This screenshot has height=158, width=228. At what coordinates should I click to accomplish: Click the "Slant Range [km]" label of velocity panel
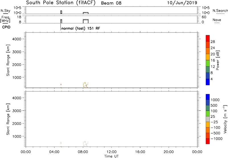pyautogui.click(x=8, y=119)
